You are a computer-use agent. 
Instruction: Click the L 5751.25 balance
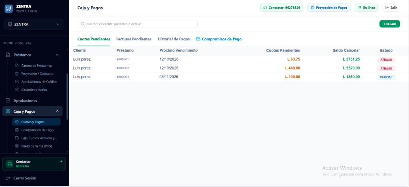351,59
